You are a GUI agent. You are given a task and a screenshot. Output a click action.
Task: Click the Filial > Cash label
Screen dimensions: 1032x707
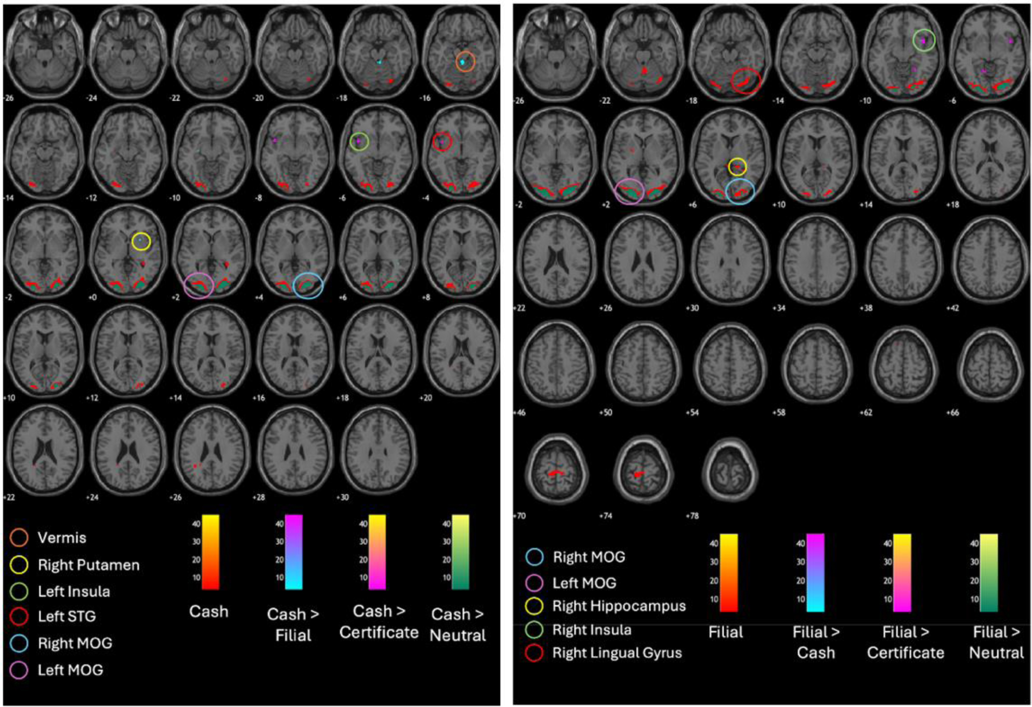815,642
